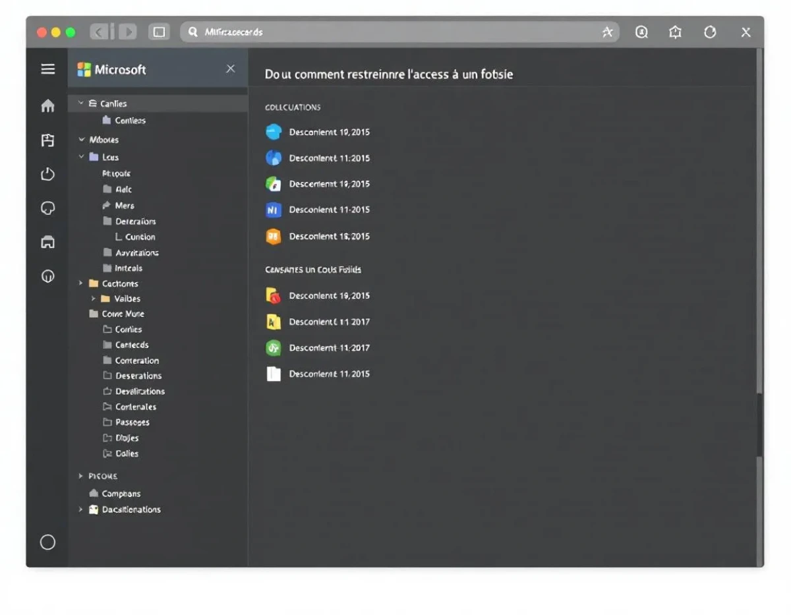Open the blue NI icon item
791x615 pixels.
[274, 210]
